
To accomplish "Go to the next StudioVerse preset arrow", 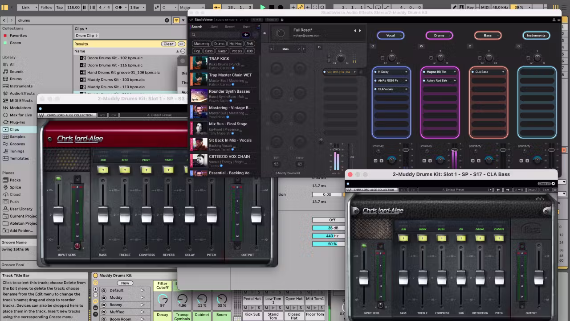I will (360, 31).
